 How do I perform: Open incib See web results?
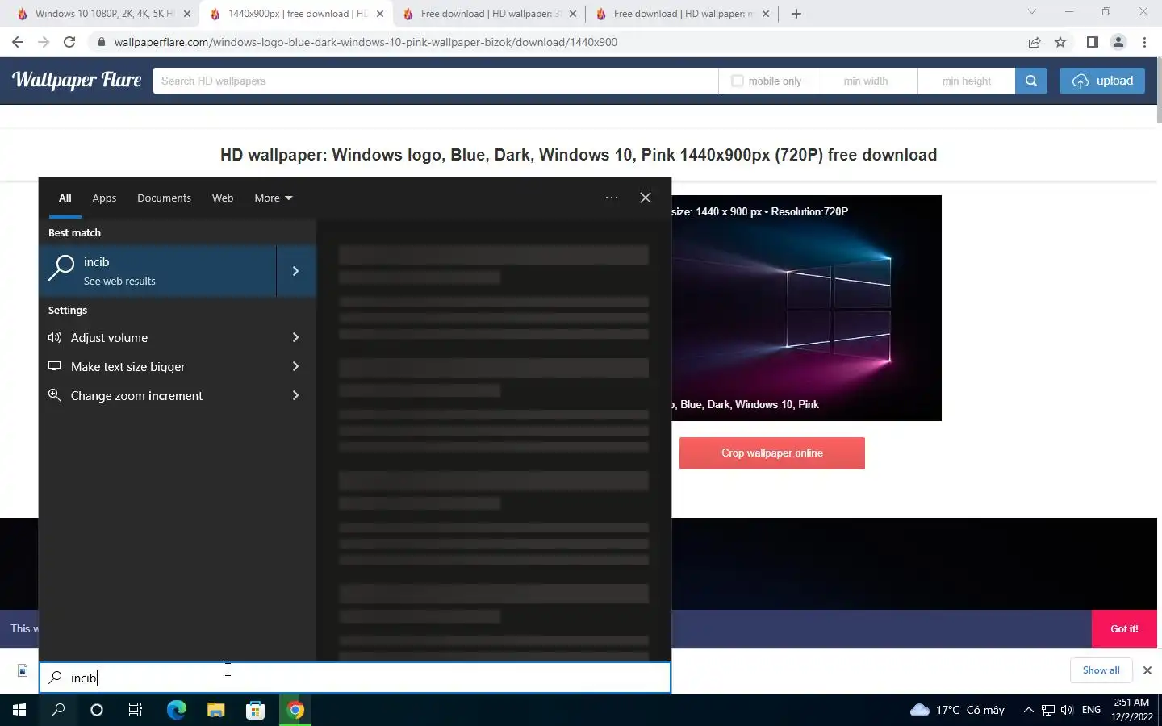157,271
